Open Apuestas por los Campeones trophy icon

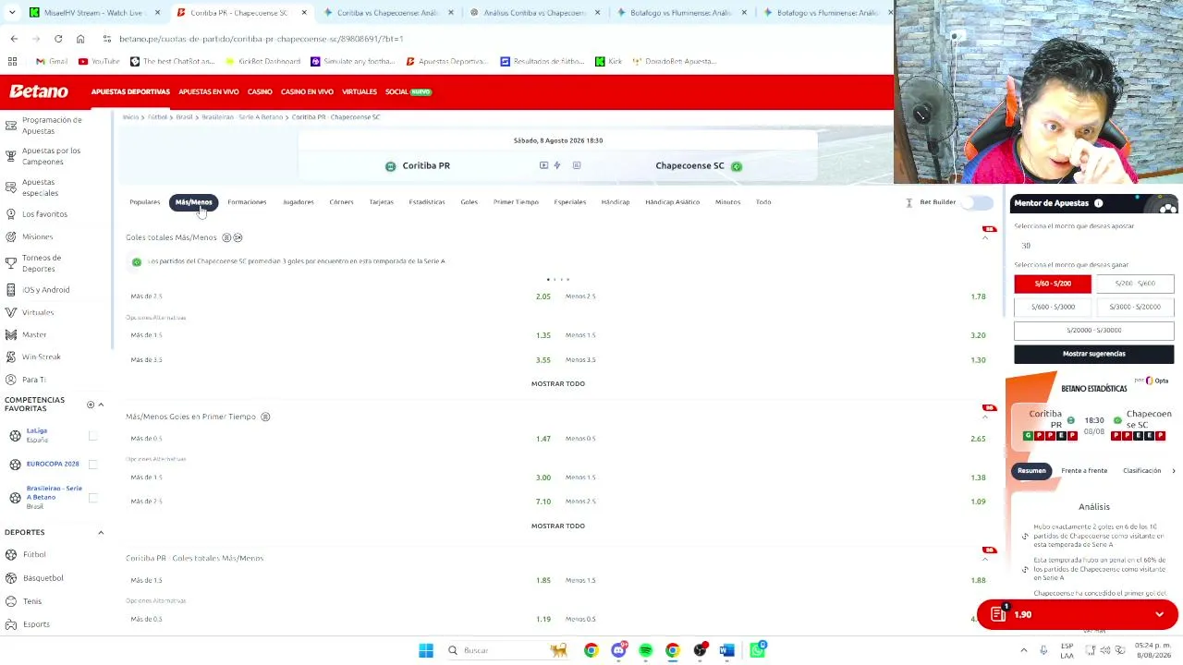pyautogui.click(x=11, y=156)
